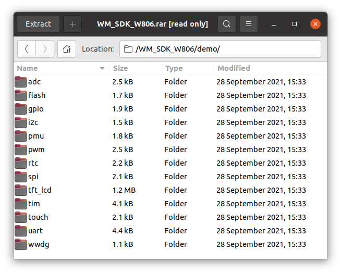
Task: Click the Extract button
Action: (38, 24)
